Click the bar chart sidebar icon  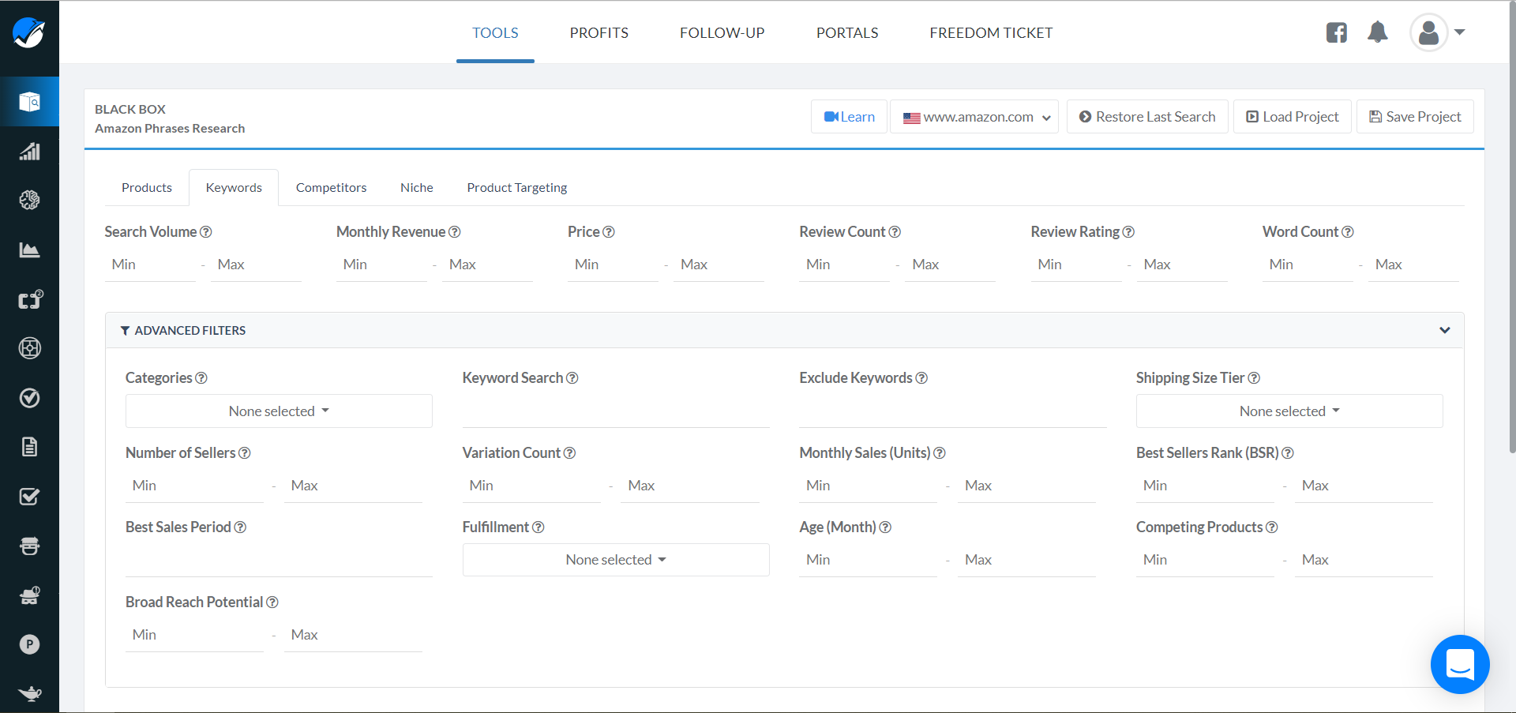(29, 151)
